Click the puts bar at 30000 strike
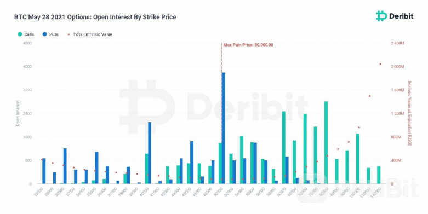428x214 pixels. (x=65, y=166)
